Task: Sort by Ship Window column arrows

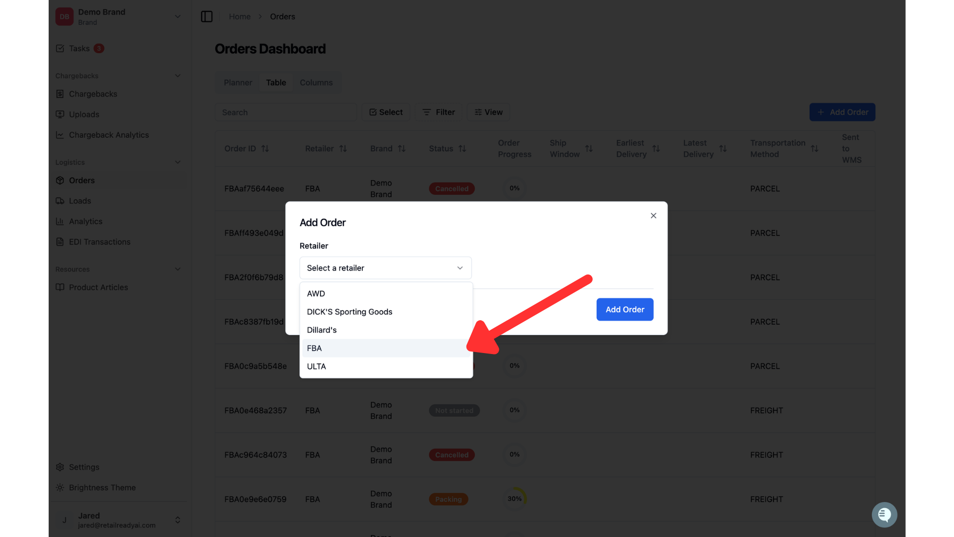Action: tap(589, 149)
